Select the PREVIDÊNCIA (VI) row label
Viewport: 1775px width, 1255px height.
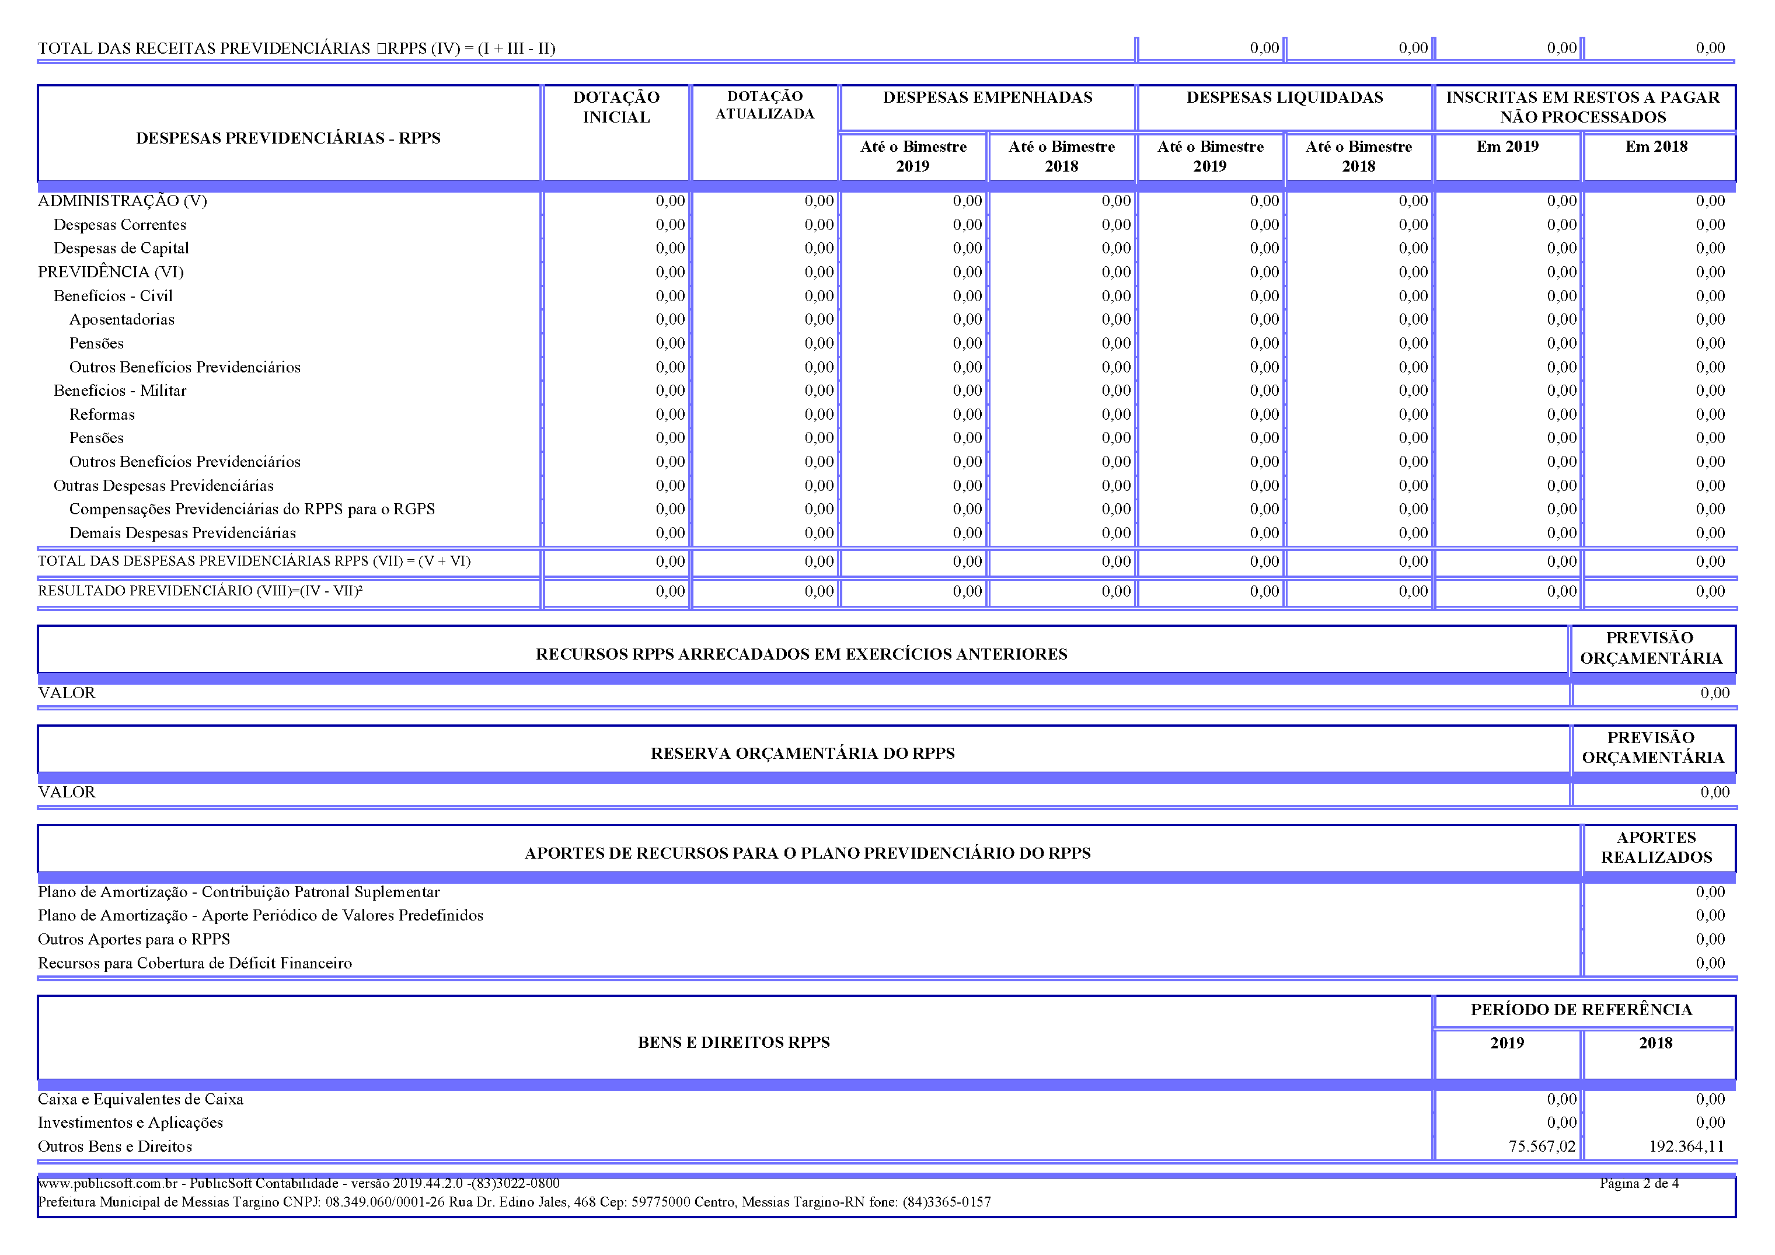click(110, 272)
